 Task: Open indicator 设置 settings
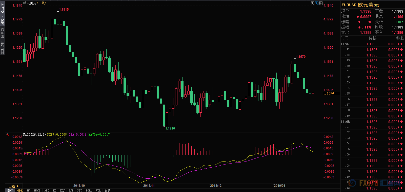pos(108,190)
